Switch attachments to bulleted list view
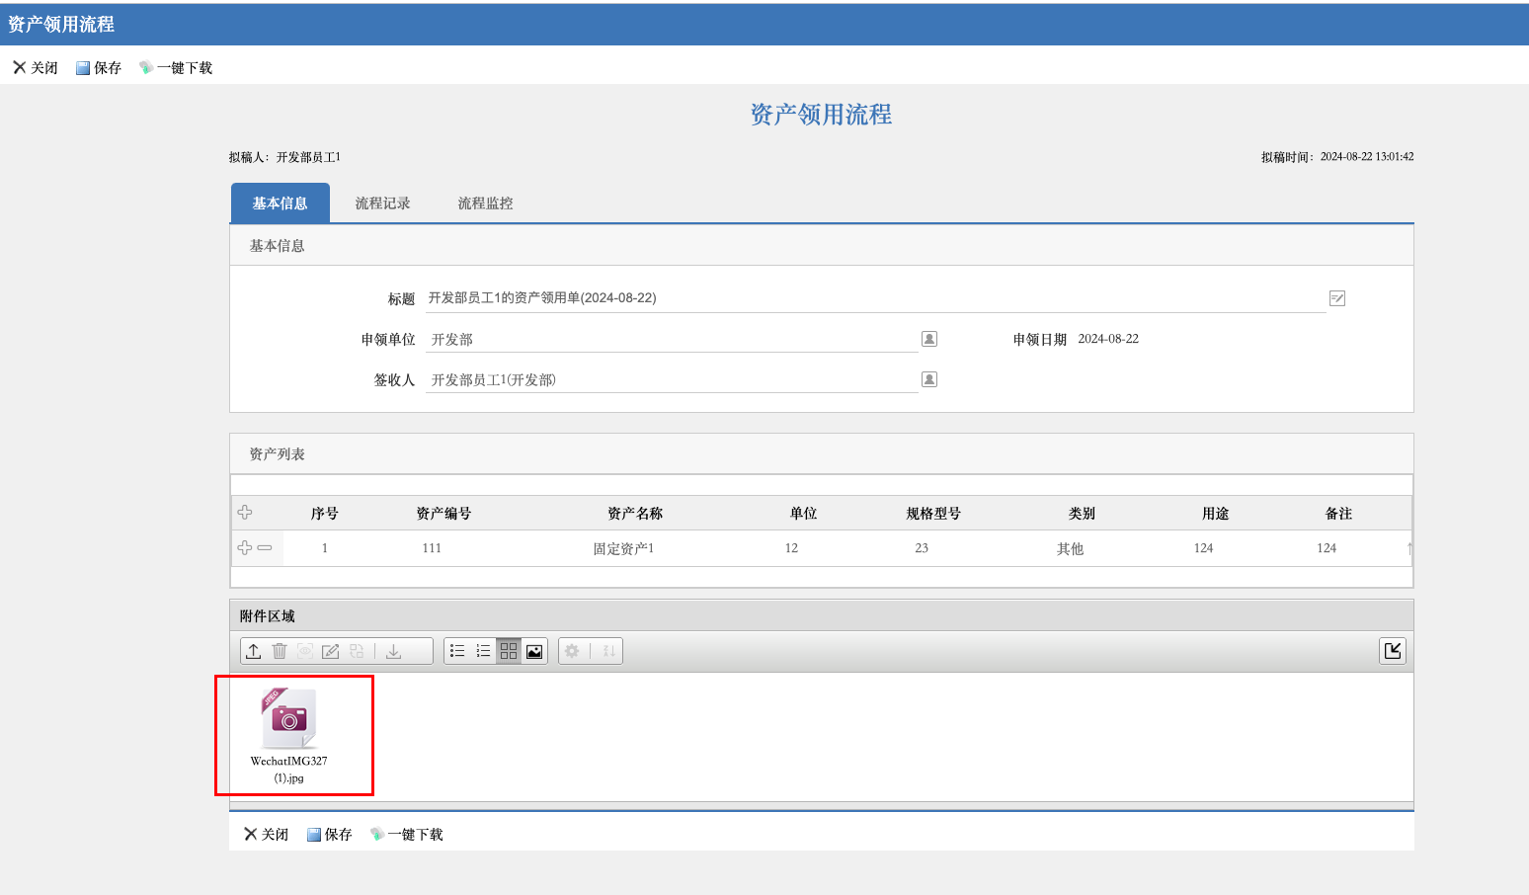This screenshot has height=895, width=1529. [457, 651]
